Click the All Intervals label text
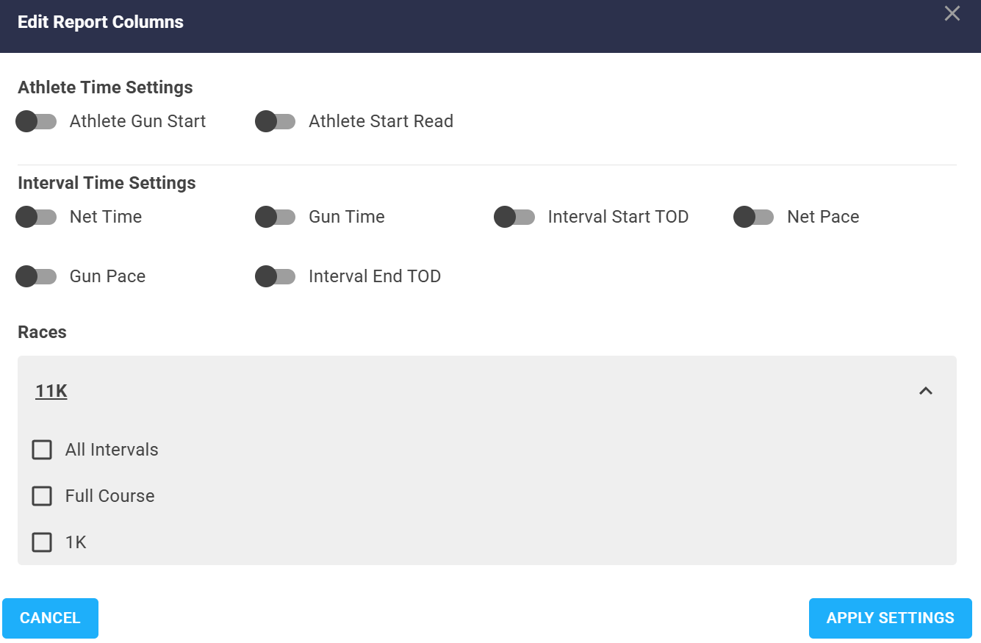Screen dimensions: 981x643 coord(112,450)
